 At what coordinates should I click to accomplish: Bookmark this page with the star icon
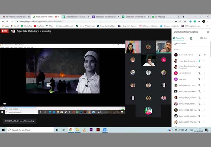tap(185, 21)
